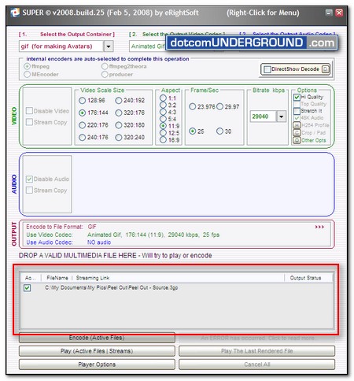Click Play (Active Files | Streams) button
The image size is (354, 381).
(x=97, y=351)
